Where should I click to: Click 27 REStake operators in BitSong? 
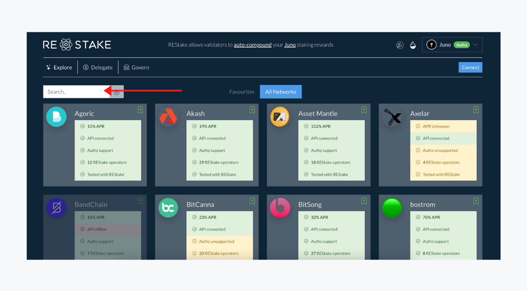pos(332,253)
